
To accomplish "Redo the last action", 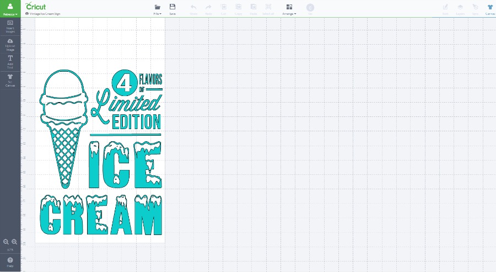I will coord(208,9).
